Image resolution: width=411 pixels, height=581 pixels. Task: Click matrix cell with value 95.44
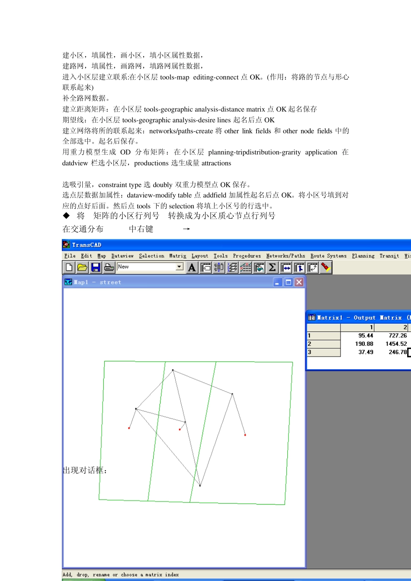coord(357,335)
